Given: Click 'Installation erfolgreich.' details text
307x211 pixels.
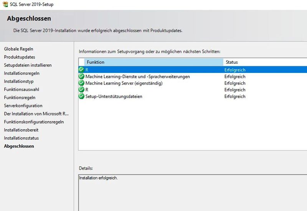Looking at the screenshot, I should pyautogui.click(x=99, y=178).
